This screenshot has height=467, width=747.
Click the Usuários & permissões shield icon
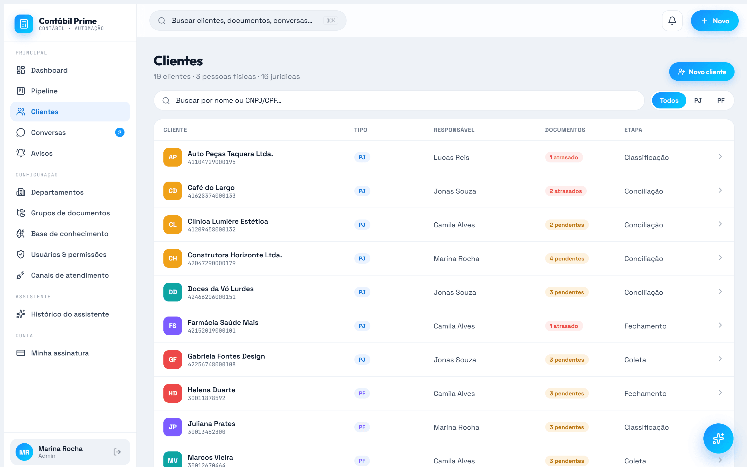(x=21, y=254)
